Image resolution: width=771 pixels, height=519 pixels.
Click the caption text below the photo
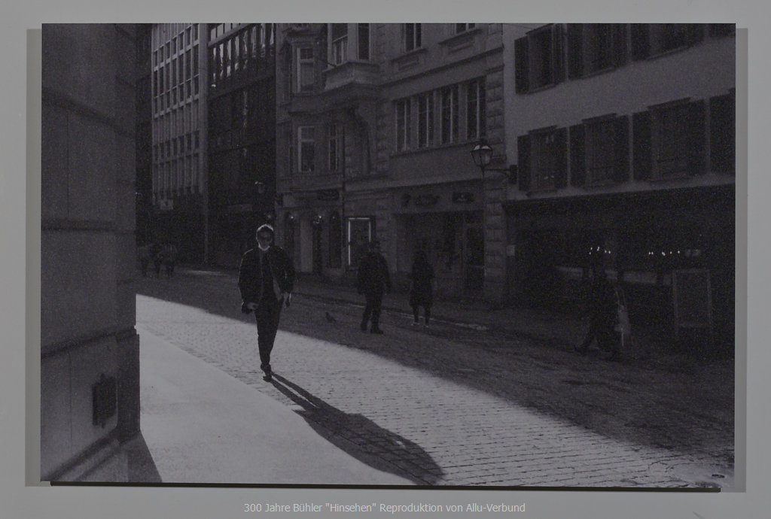click(x=385, y=508)
